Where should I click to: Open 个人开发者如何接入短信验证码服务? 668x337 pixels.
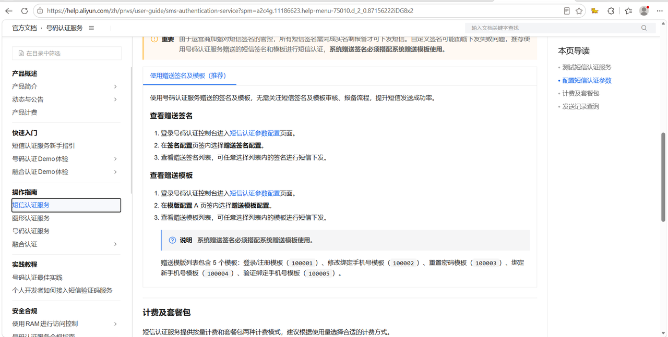click(x=62, y=291)
